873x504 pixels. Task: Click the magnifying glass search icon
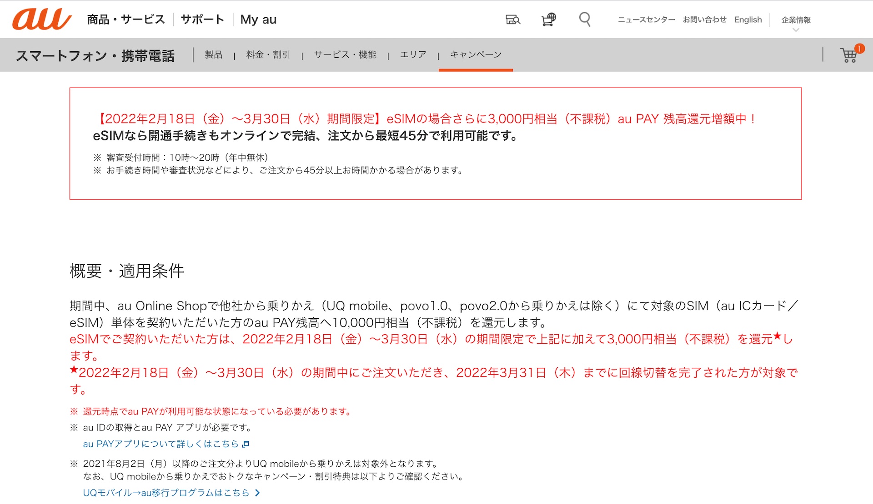click(585, 20)
